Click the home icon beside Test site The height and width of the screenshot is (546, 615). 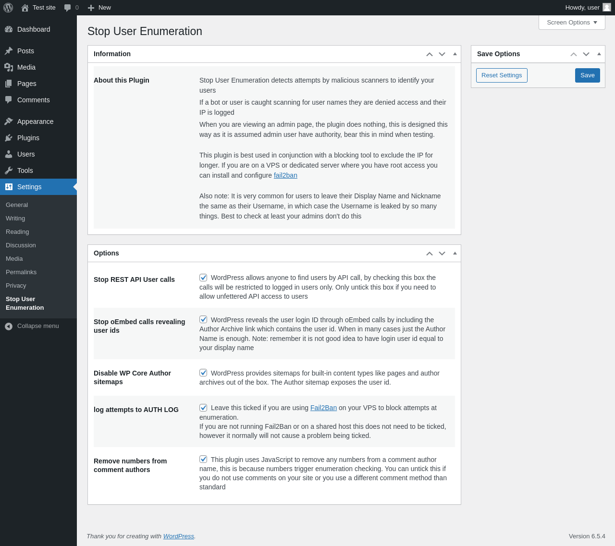[x=25, y=8]
